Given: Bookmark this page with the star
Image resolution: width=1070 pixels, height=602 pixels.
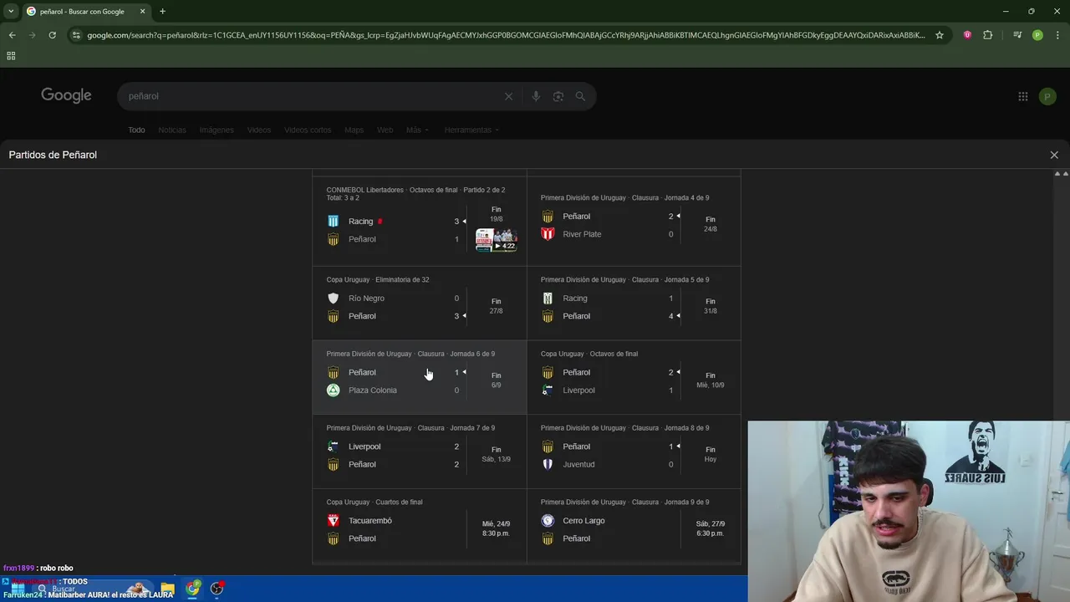Looking at the screenshot, I should 940,35.
